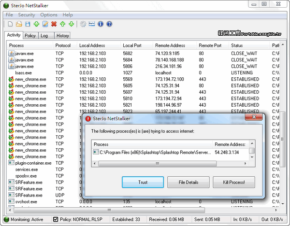Switch to the History tab

(x=62, y=35)
